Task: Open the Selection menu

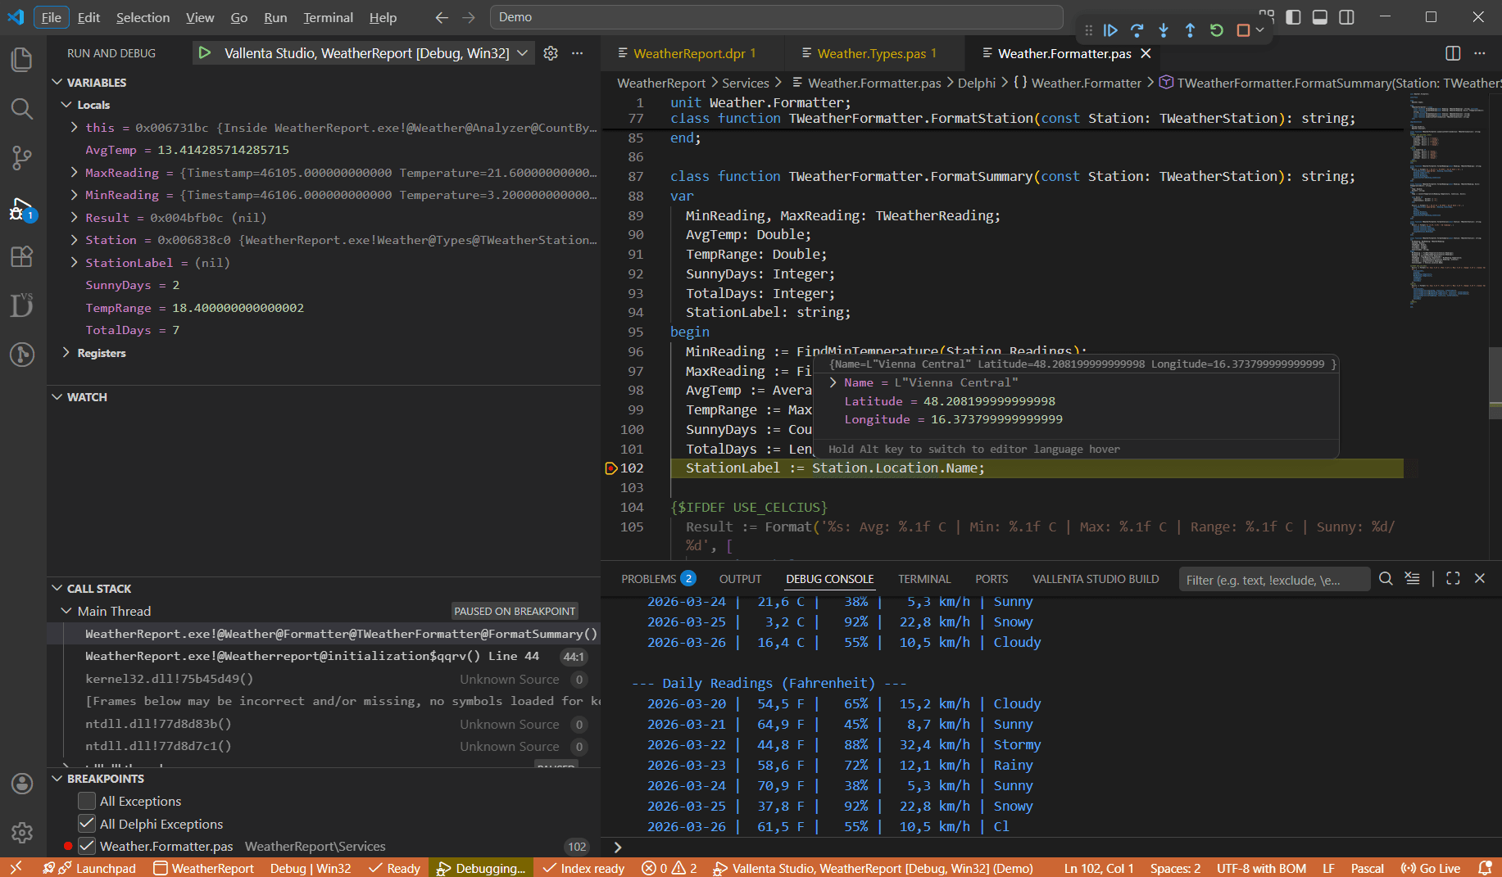Action: [x=143, y=17]
